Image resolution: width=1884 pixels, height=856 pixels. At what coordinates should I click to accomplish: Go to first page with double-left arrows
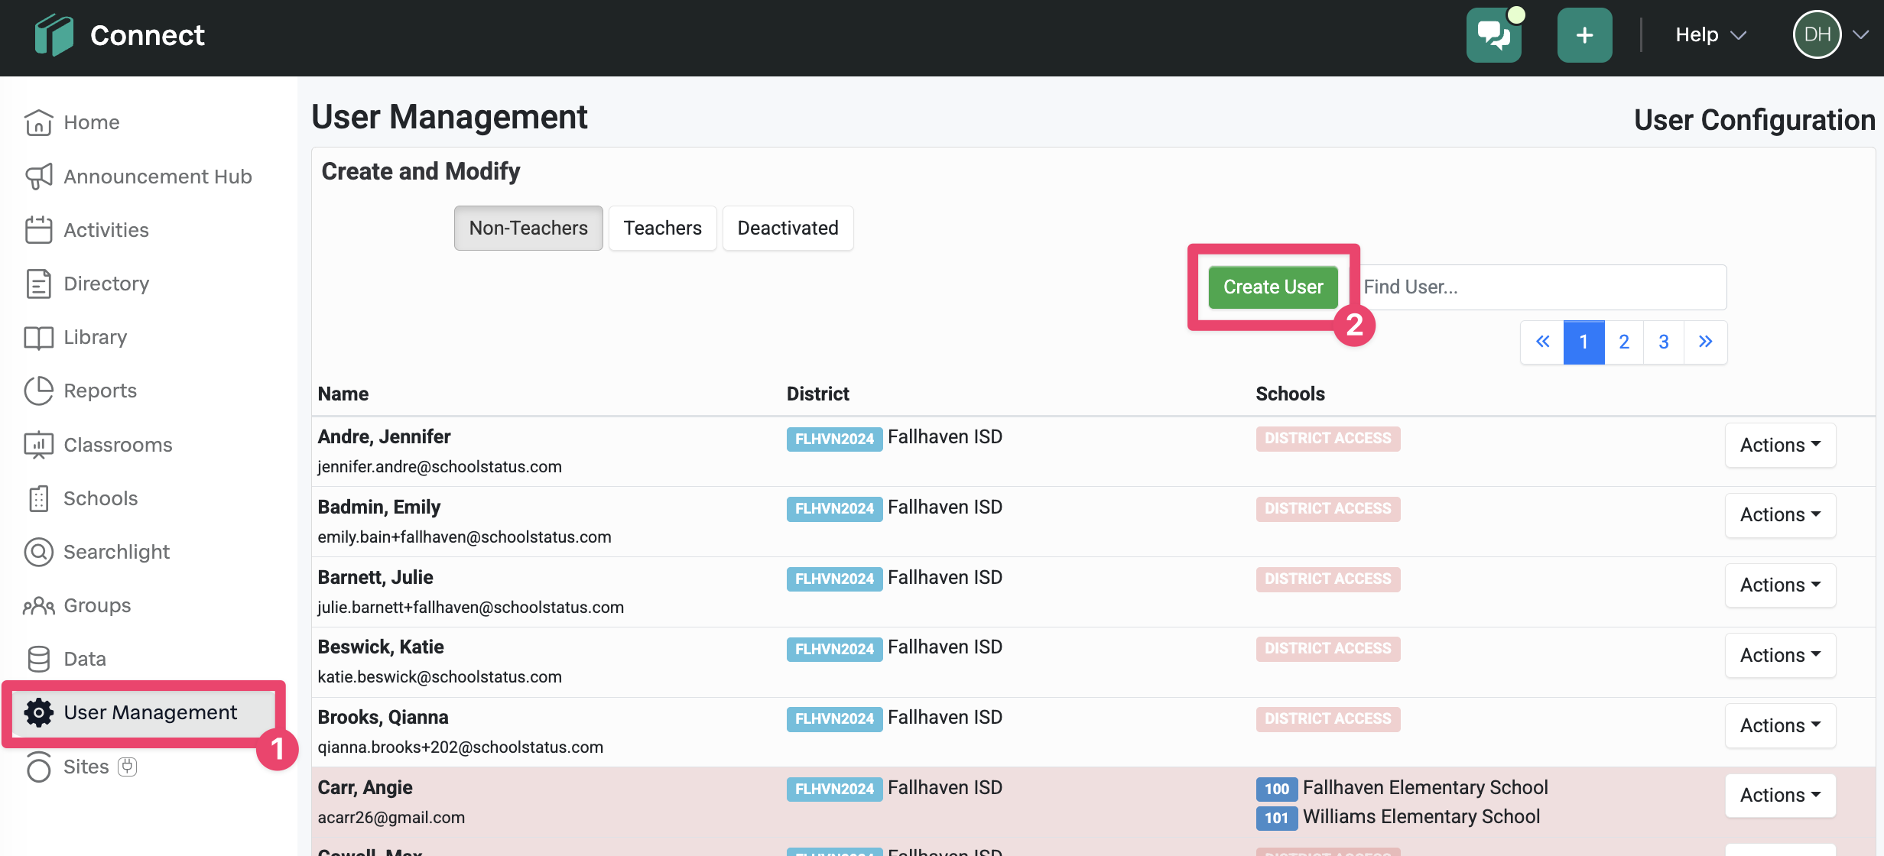1543,342
